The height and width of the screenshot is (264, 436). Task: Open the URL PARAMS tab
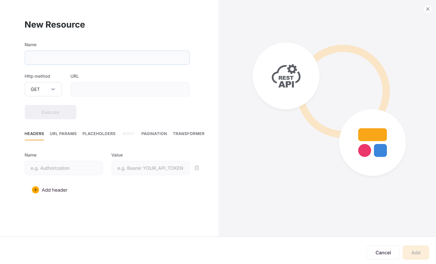[x=63, y=134]
